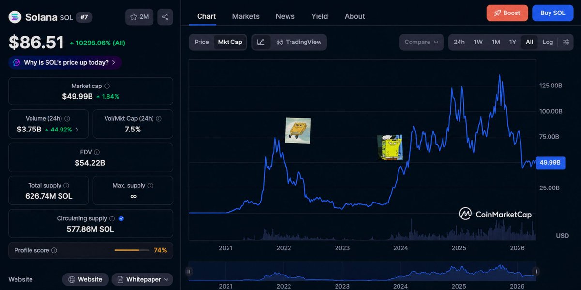The width and height of the screenshot is (581, 290).
Task: Click the 49.99B current value label
Action: (x=550, y=163)
